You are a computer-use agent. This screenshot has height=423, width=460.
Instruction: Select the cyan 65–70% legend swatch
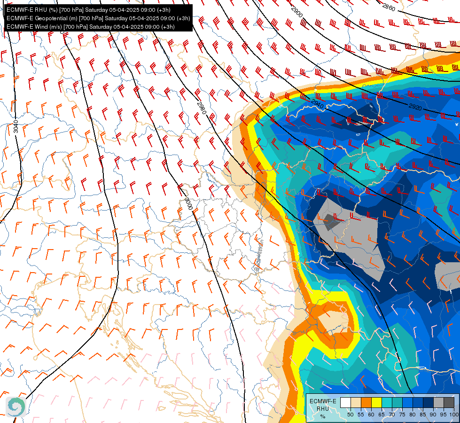(387, 403)
